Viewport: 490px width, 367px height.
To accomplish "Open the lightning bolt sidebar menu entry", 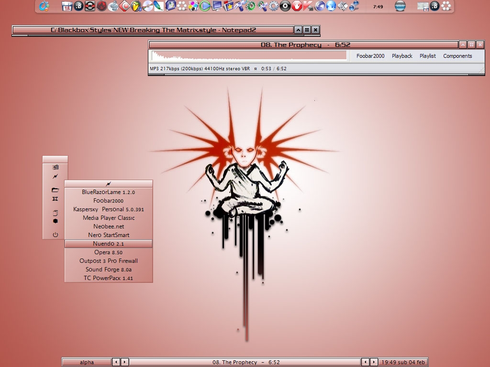I will pos(56,176).
